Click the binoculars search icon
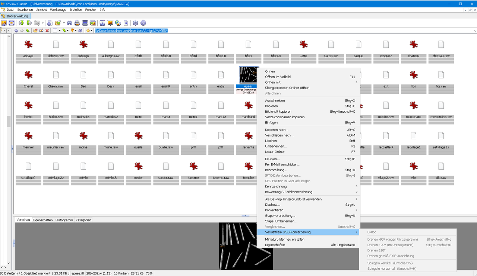477x276 pixels. coord(70,23)
